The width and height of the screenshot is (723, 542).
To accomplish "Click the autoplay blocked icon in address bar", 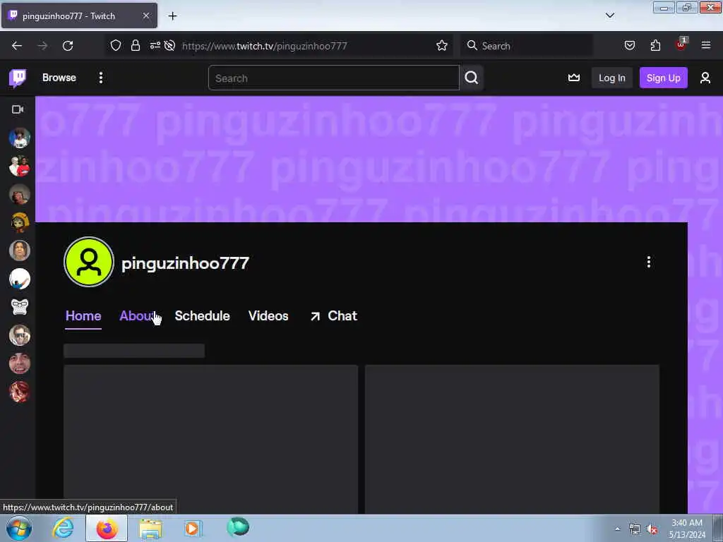I will (169, 45).
